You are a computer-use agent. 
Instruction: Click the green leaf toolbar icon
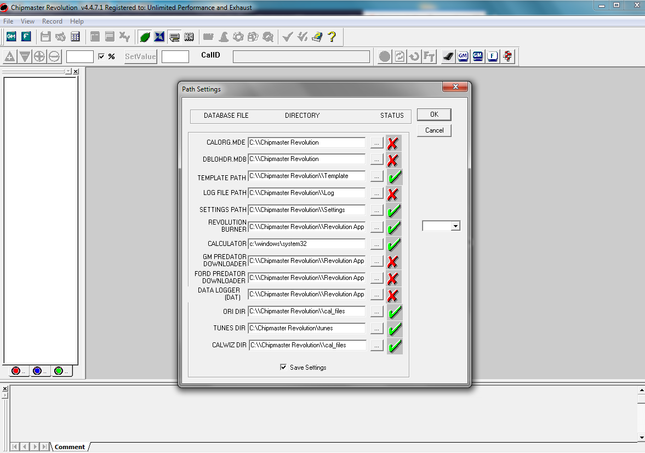point(145,37)
